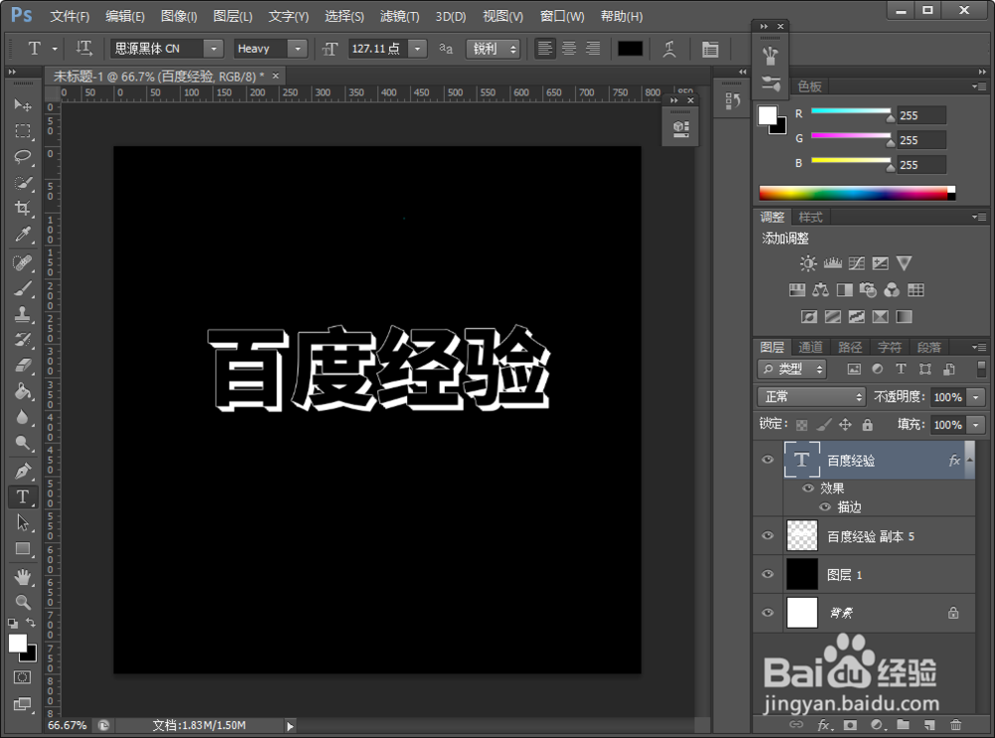Select the Path Selection tool
The width and height of the screenshot is (995, 738).
click(23, 522)
